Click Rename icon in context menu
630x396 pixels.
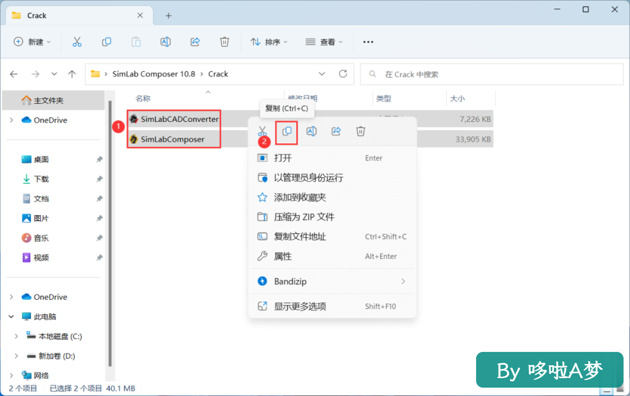312,131
